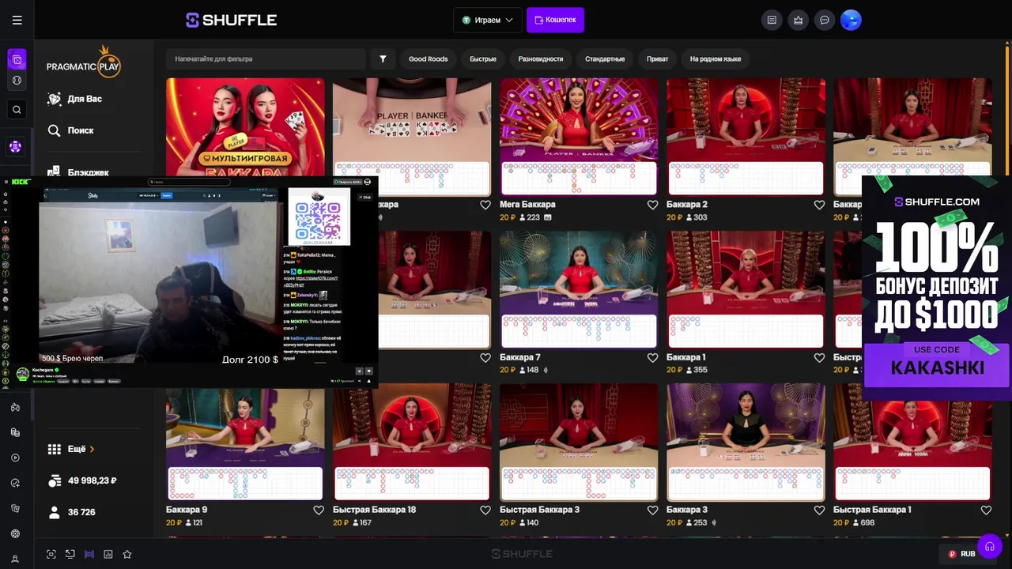
Task: Click the Баккара 9 title
Action: pos(187,510)
